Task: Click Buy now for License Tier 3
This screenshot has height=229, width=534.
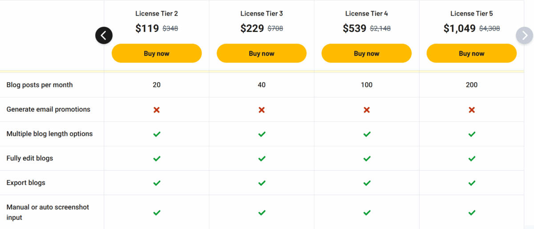Action: 262,53
